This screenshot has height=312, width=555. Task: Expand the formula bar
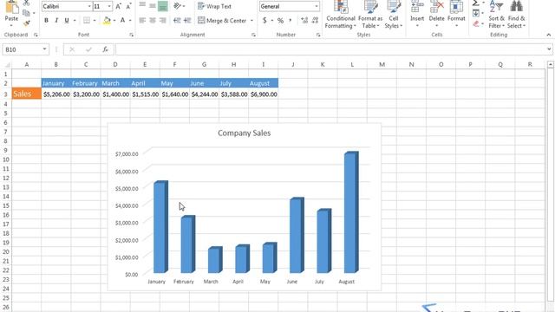(549, 49)
